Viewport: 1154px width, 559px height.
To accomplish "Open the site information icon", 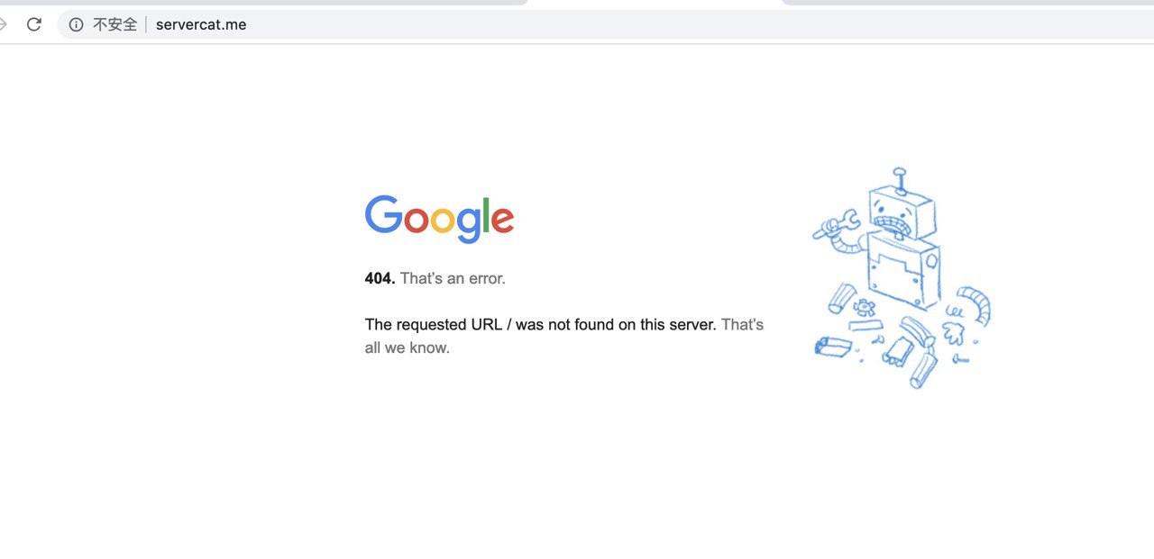I will (x=77, y=24).
